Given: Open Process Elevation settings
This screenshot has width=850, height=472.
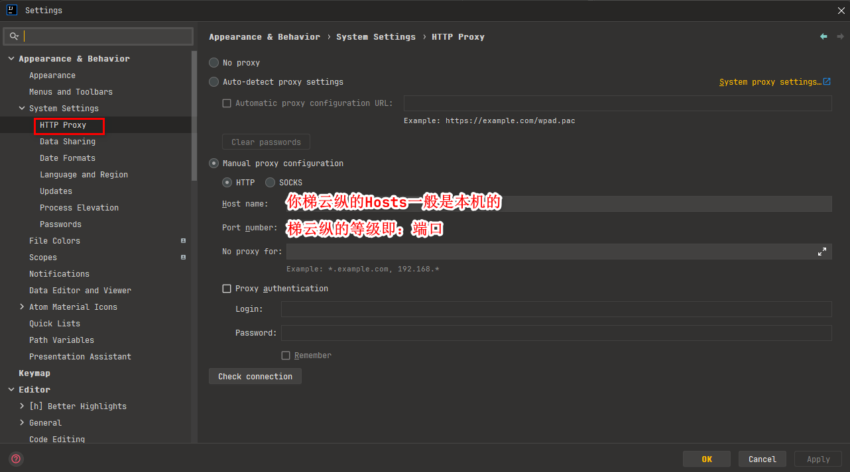Looking at the screenshot, I should (79, 208).
